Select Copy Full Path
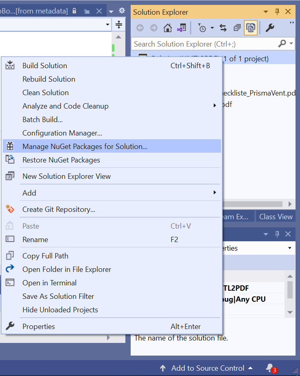Screen dimensions: 300x376 (x=112, y=256)
